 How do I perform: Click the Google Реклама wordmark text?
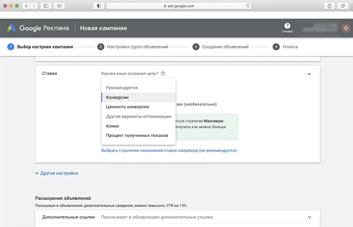point(44,28)
